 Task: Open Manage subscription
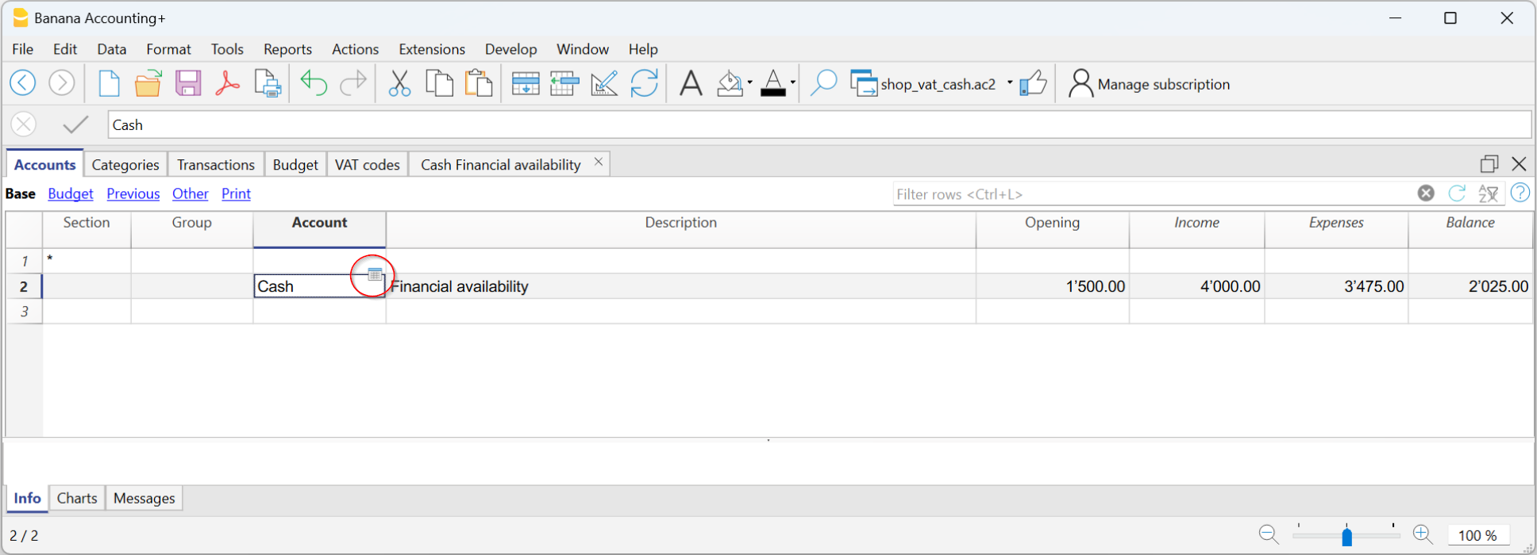click(x=1149, y=83)
